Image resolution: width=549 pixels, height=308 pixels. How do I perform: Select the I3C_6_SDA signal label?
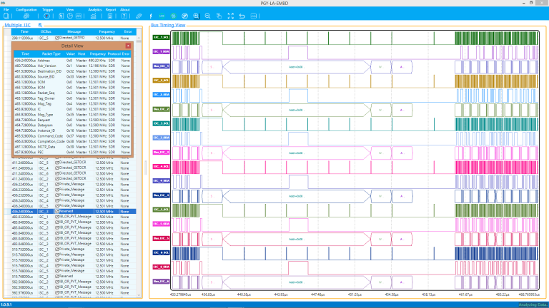click(x=161, y=267)
